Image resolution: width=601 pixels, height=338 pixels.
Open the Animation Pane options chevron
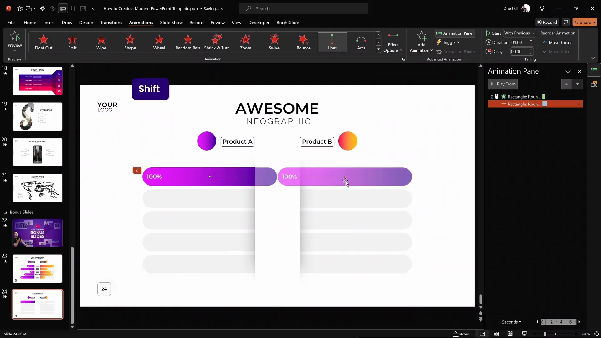(x=568, y=72)
